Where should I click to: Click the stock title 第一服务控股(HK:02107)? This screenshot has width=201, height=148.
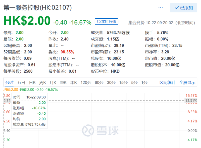[x=37, y=8]
